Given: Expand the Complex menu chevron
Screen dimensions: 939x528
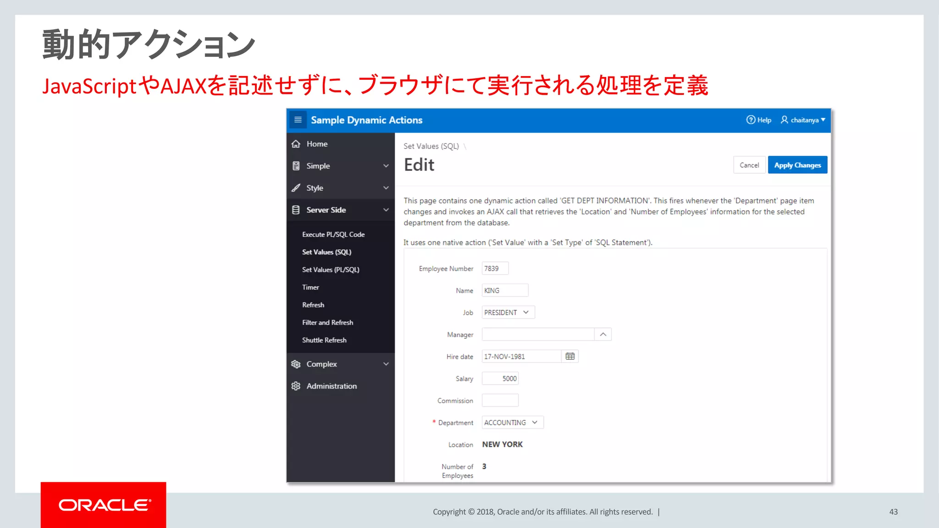Looking at the screenshot, I should coord(386,364).
